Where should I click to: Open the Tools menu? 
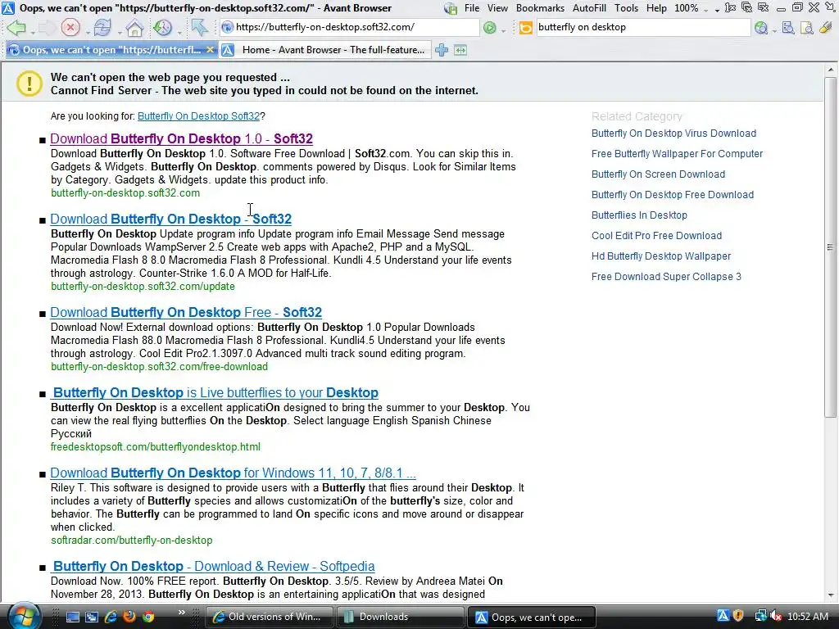(x=626, y=8)
